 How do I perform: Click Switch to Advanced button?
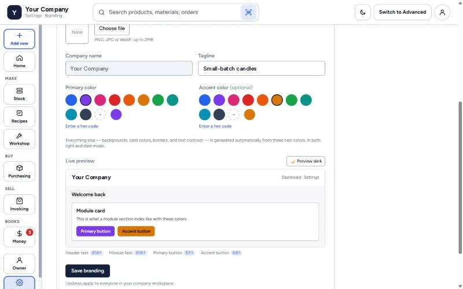[x=402, y=12]
